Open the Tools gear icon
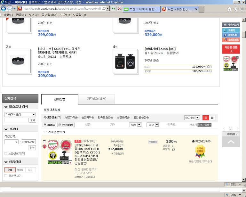The height and width of the screenshot is (197, 246). tap(242, 9)
